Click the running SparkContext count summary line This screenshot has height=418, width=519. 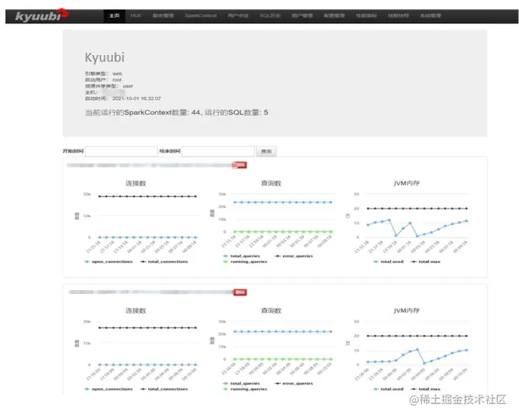pos(176,112)
